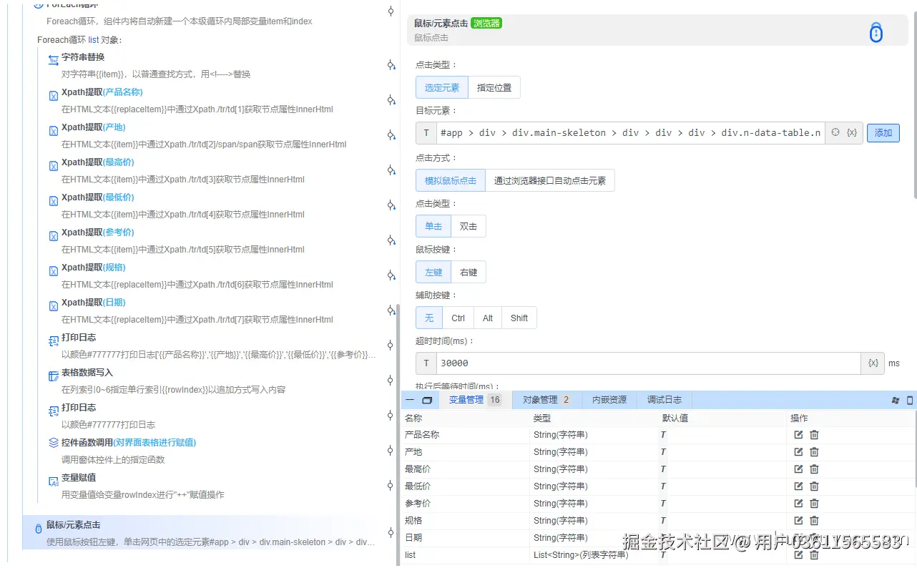Screen dimensions: 917x568
Task: Click the 目标元素 selector input field
Action: (x=630, y=133)
